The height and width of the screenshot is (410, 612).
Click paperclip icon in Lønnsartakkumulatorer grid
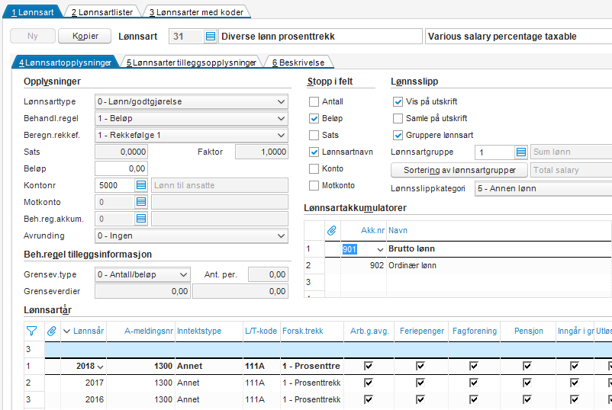point(332,230)
